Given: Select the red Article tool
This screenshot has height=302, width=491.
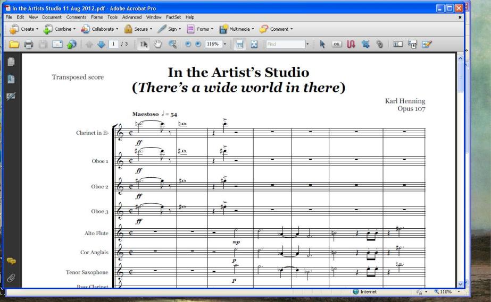Looking at the screenshot, I should click(351, 45).
